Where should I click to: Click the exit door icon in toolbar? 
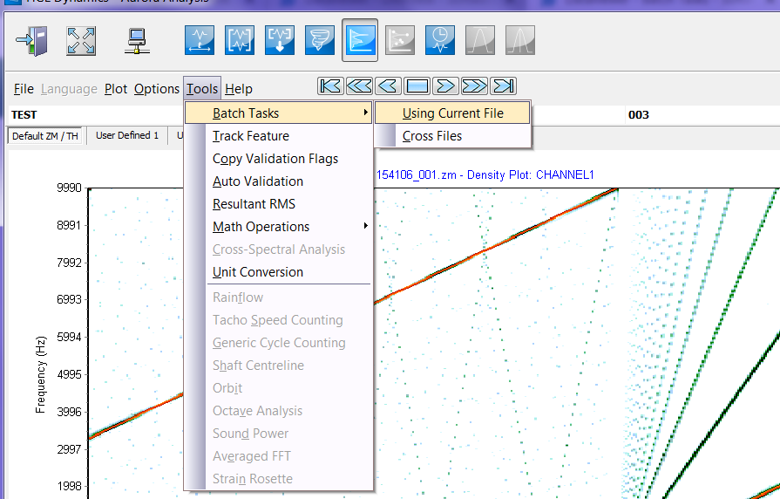[x=32, y=41]
